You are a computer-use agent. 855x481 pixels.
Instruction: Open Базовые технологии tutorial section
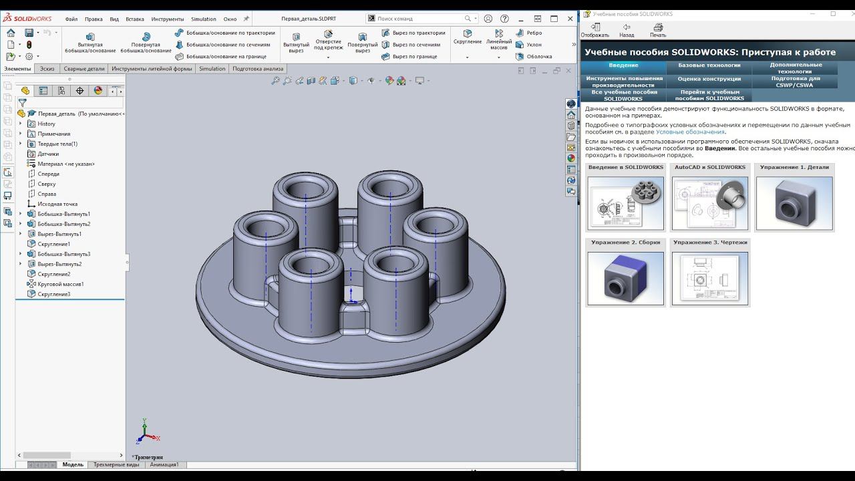coord(709,65)
